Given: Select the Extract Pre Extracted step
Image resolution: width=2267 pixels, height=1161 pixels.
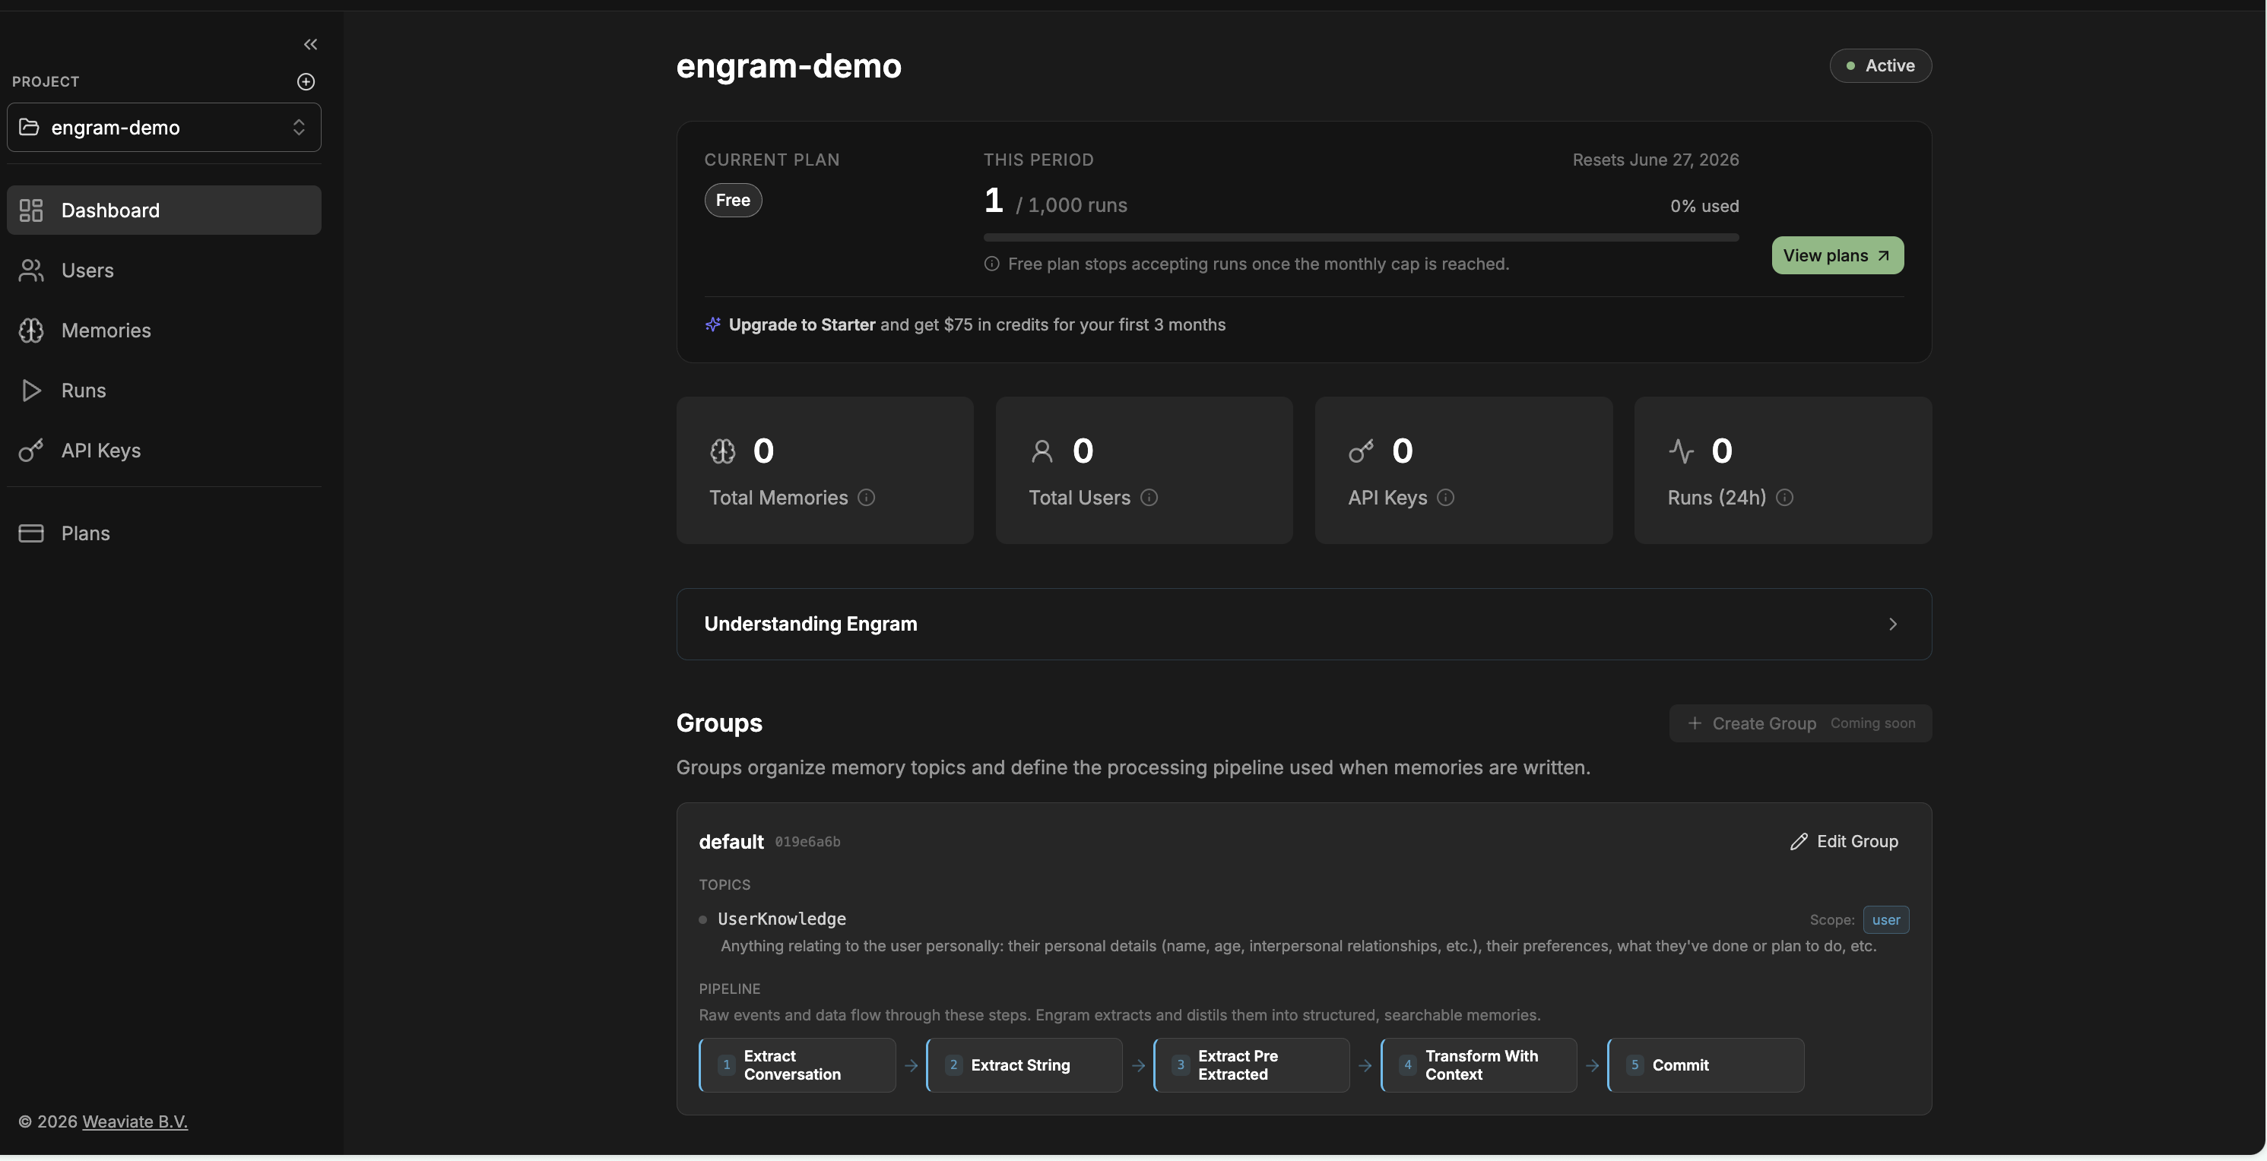Looking at the screenshot, I should click(1251, 1065).
